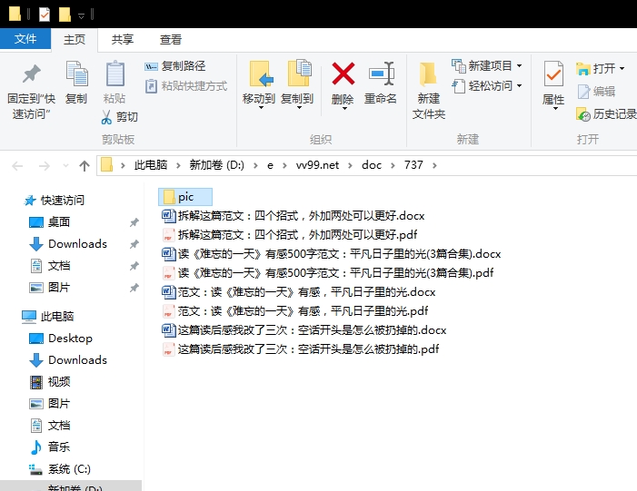Switch to the View (查看) ribbon tab
This screenshot has width=637, height=491.
click(x=171, y=39)
